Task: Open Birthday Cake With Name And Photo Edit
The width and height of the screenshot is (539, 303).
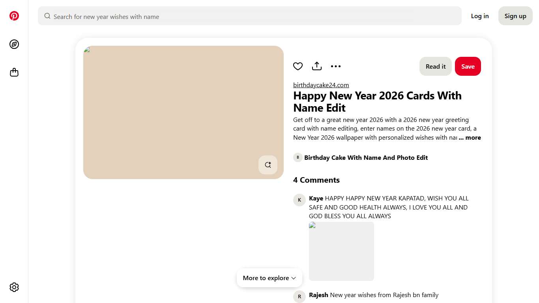Action: point(366,157)
